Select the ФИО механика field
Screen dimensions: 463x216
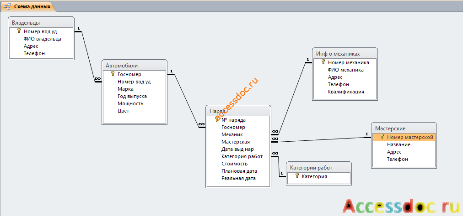(x=345, y=70)
